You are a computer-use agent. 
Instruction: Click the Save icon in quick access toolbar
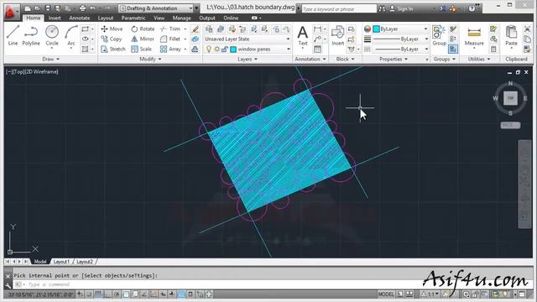(47, 8)
